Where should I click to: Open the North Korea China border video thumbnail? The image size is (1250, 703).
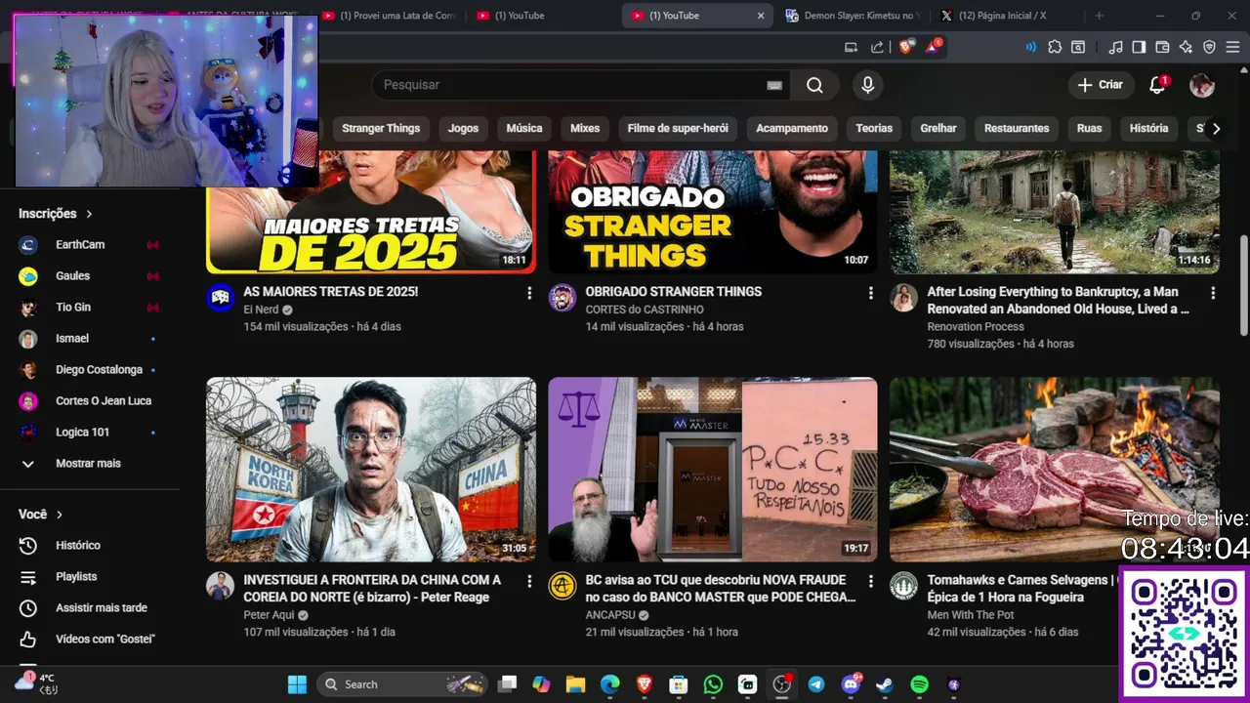[x=371, y=470]
